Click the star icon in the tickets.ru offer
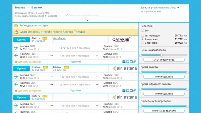This screenshot has width=201, height=113. [16, 91]
